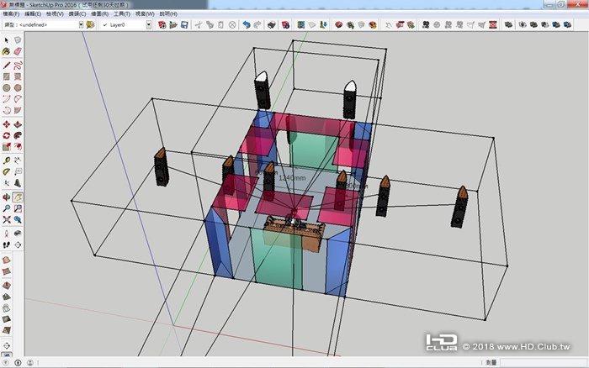589x368 pixels.
Task: Choose the 3 Point Arc tool
Action: [7, 110]
